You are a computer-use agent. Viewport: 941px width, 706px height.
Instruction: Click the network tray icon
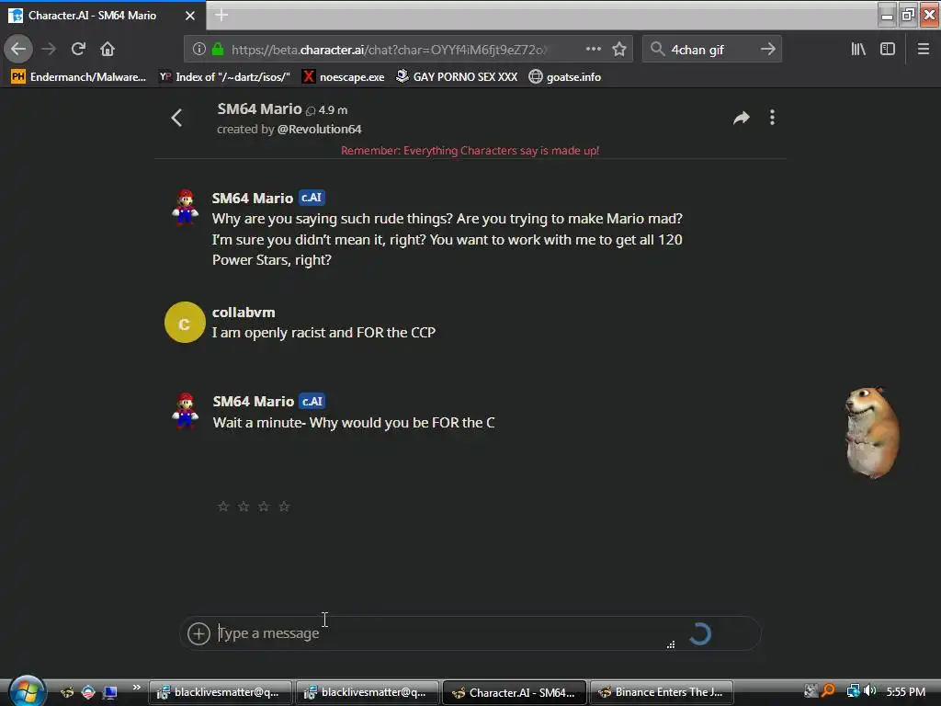[x=852, y=691]
